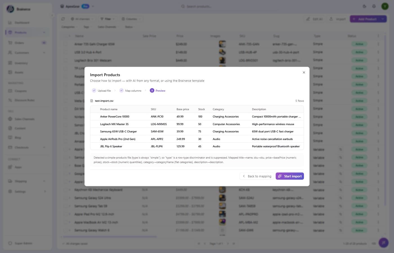
Task: Select the Logitech MX Master 3S row
Action: 197,124
